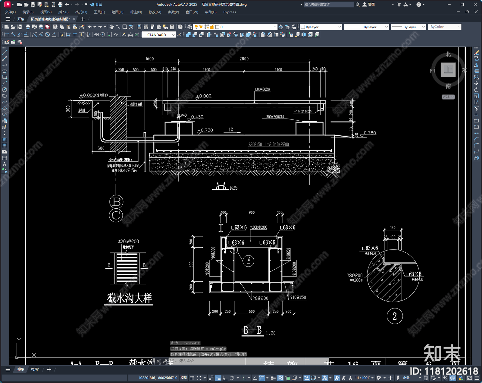Toggle lineweight display in status bar
Viewport: 482px width, 383px height.
(x=273, y=378)
